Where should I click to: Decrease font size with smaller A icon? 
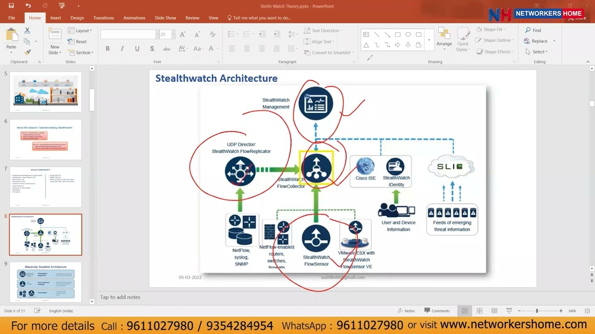tap(197, 34)
